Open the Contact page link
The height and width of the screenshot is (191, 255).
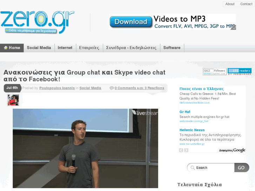246,4
